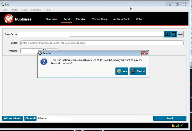Open the Help menu
192x131 pixels.
tap(47, 10)
